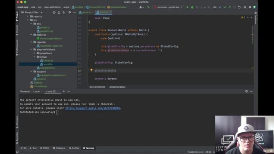Open the Project Files view dropdown
Screen dimensions: 274x154
click(x=32, y=12)
